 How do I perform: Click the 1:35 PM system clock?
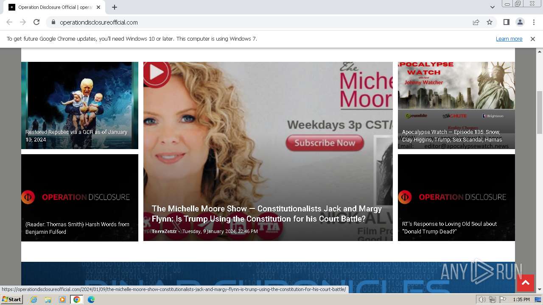coord(521,299)
